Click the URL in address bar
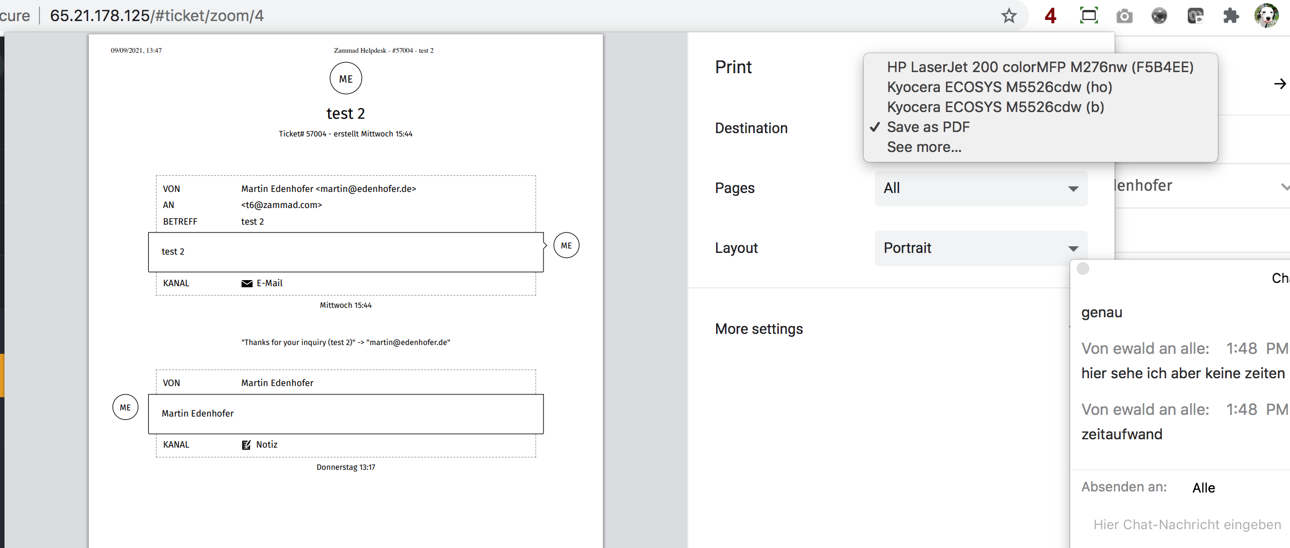This screenshot has height=548, width=1290. click(x=157, y=16)
